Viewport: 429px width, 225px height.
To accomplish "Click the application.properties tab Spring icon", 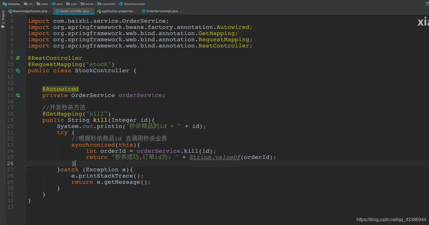I will click(x=99, y=11).
